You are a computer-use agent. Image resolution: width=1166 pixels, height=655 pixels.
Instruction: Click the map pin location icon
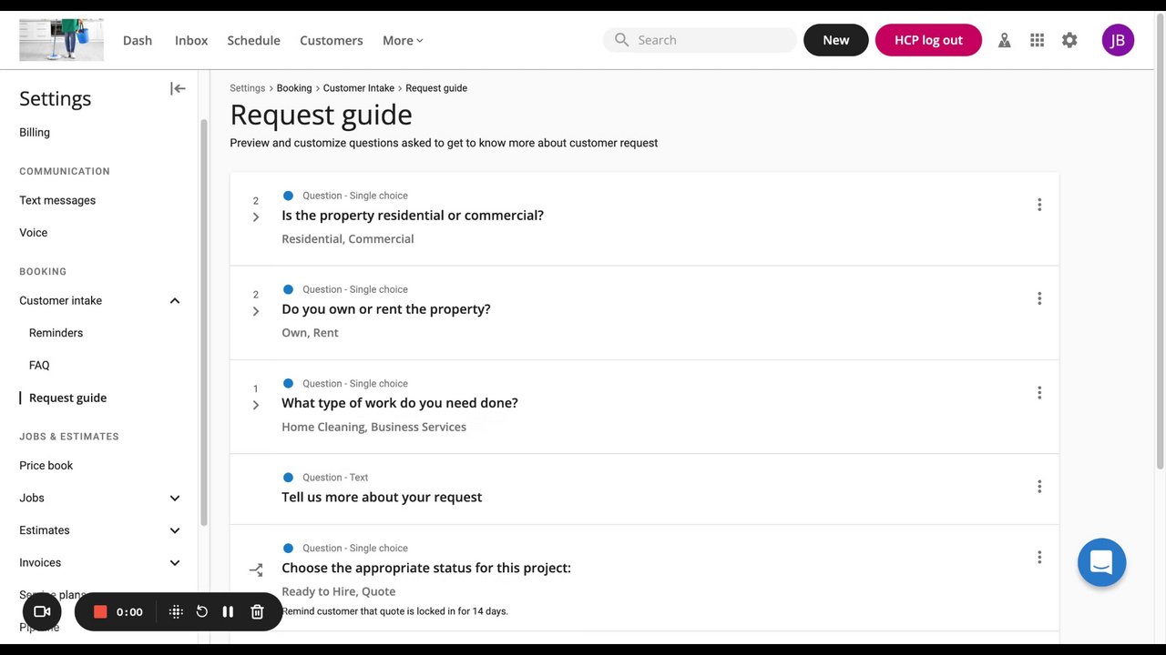1004,40
